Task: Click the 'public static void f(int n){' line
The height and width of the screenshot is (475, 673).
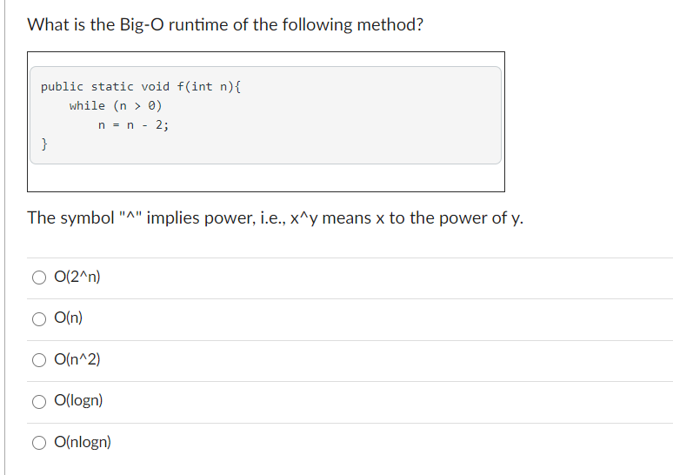Action: (x=141, y=87)
